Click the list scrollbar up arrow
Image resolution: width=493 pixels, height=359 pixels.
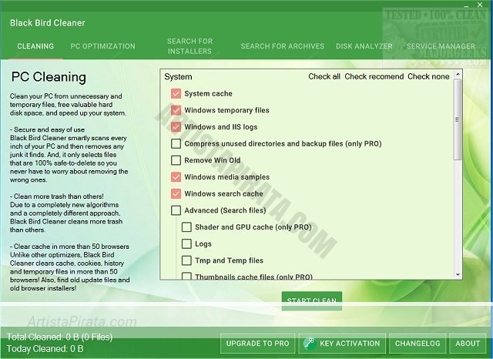[x=458, y=75]
